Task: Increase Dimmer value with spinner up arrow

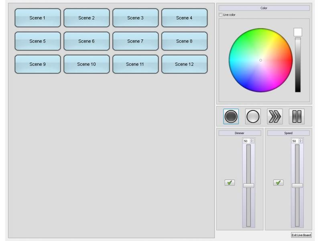Action: tap(252, 140)
